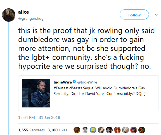Open the flower crown liker avatar

134,130
